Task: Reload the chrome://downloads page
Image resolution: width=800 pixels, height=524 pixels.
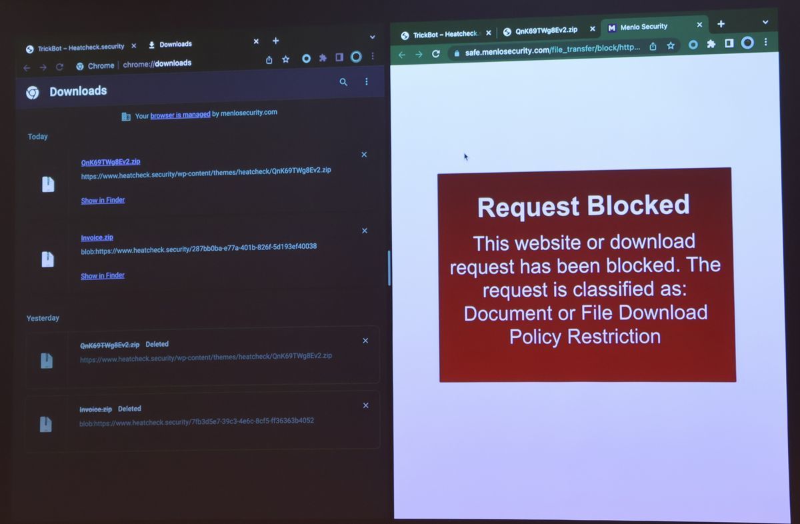Action: click(59, 67)
